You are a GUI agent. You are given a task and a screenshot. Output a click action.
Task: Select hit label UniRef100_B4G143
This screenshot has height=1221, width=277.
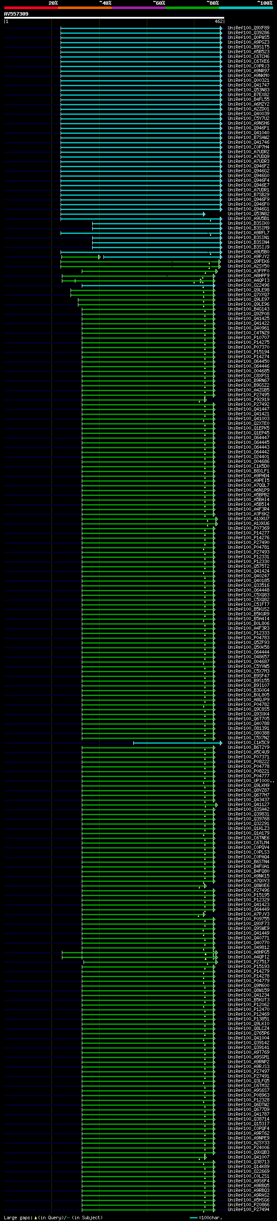point(248,309)
